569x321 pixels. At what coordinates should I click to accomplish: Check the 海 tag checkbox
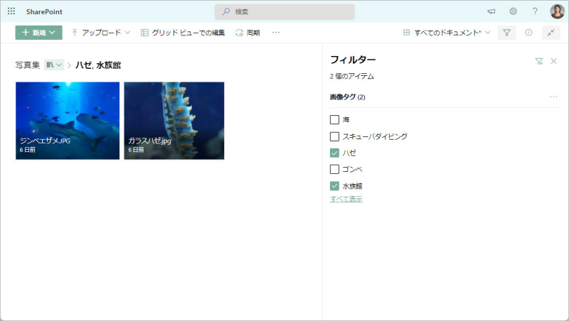tap(334, 119)
